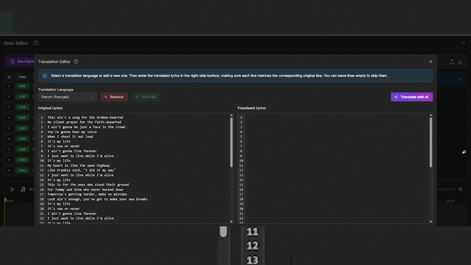Click the Translated Lyrics scrollbar up arrow
The image size is (471, 265).
pos(431,115)
